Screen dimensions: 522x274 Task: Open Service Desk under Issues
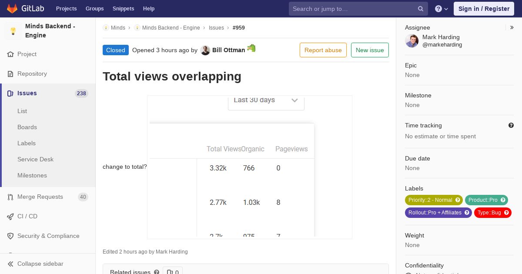click(35, 159)
